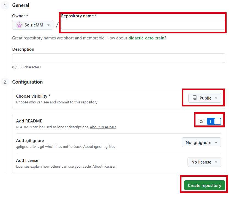Viewport: 231px width, 198px height.
Task: Expand the No license dropdown
Action: click(204, 162)
